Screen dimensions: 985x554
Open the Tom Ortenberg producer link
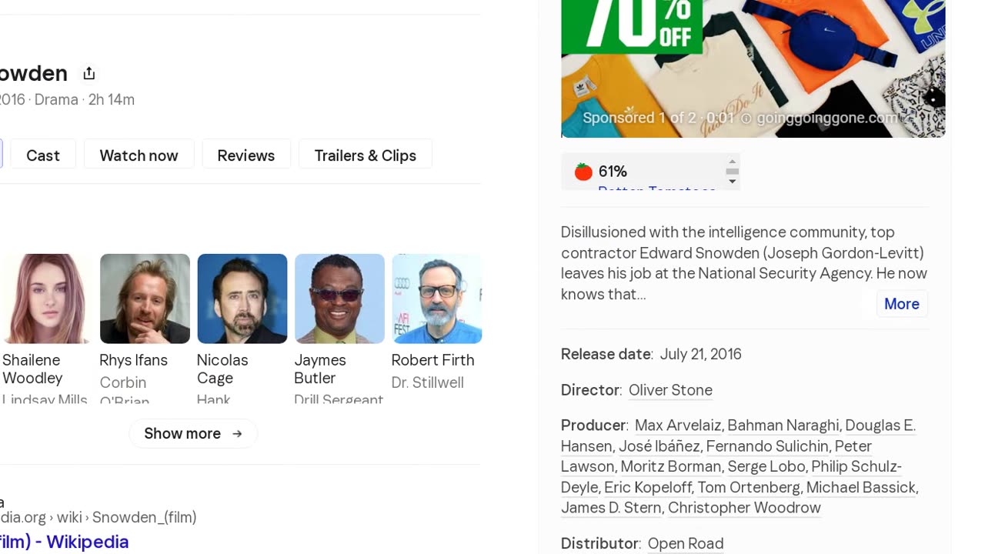pos(749,487)
